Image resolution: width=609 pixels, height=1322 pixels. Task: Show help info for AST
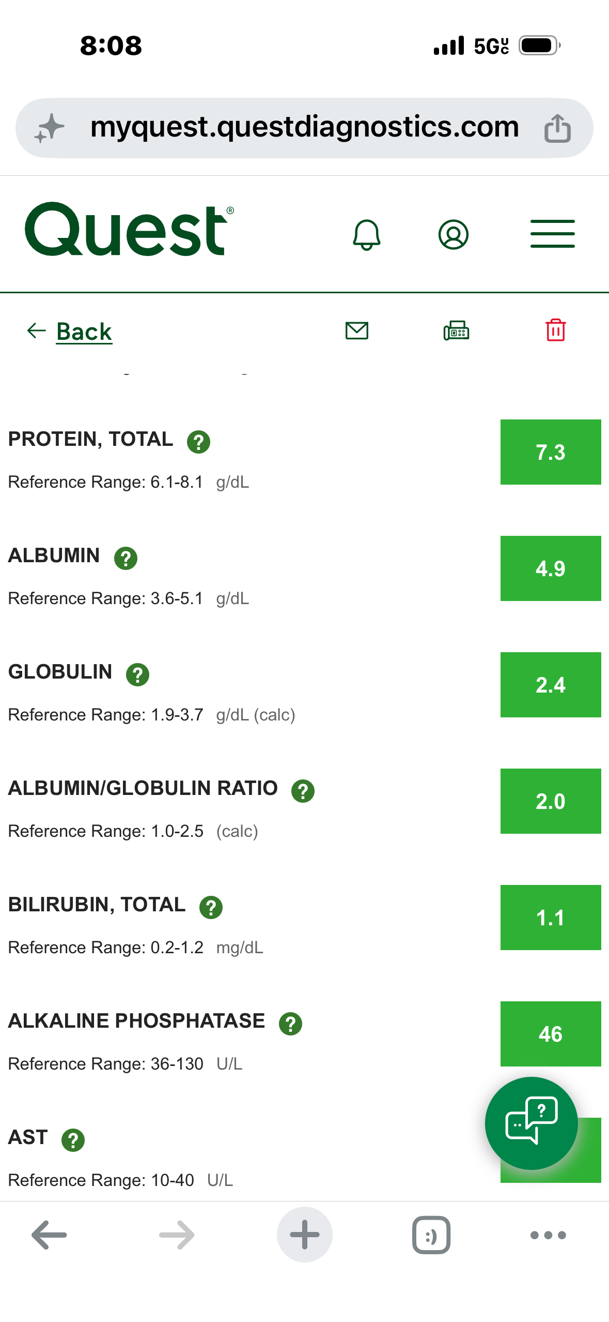(73, 1140)
